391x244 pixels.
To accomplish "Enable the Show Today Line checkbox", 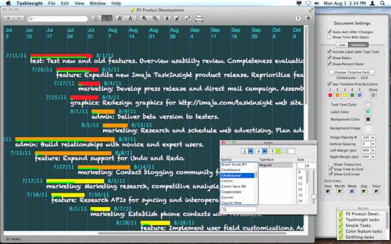I will point(330,165).
